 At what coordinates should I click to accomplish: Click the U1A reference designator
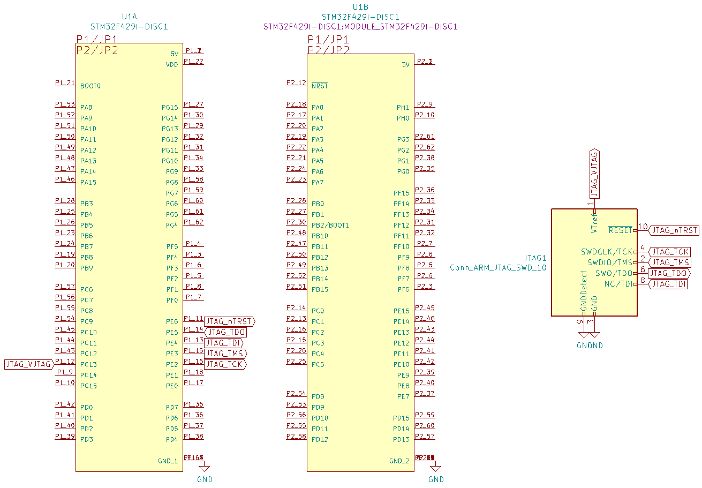tap(129, 16)
